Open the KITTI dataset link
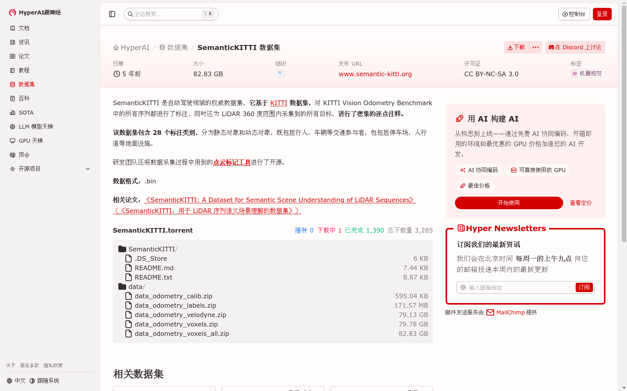The height and width of the screenshot is (391, 627). (279, 103)
